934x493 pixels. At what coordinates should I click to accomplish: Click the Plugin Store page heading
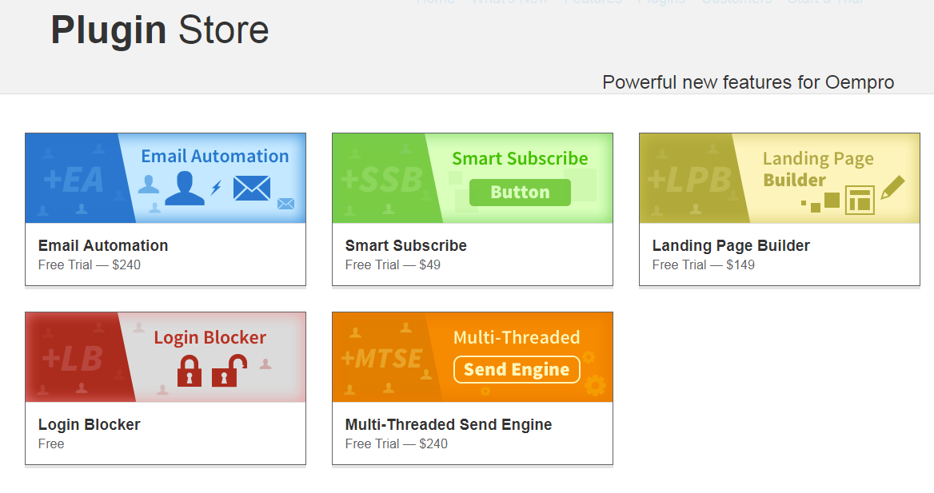pyautogui.click(x=160, y=30)
